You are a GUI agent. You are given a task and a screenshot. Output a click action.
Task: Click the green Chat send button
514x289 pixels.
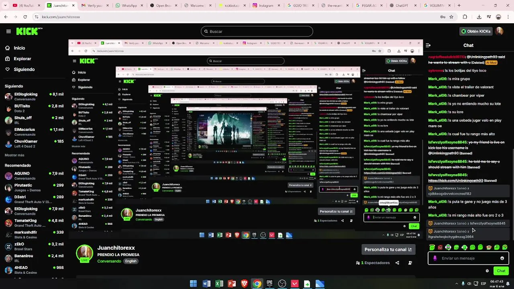pyautogui.click(x=501, y=271)
